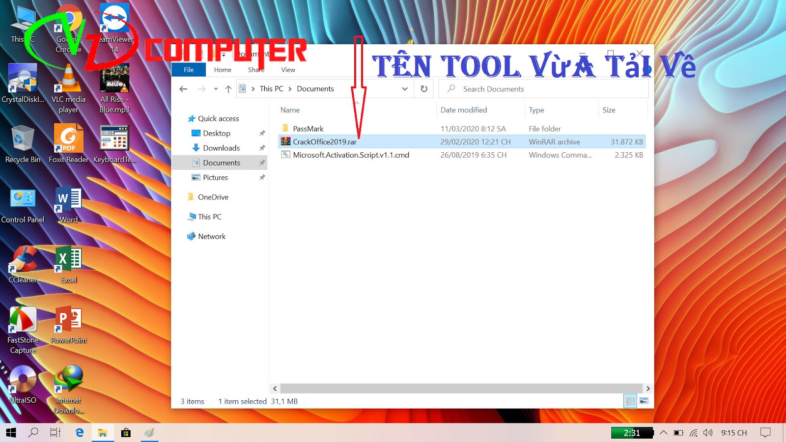This screenshot has width=786, height=442.
Task: Click the pin icon beside Downloads
Action: coord(262,148)
